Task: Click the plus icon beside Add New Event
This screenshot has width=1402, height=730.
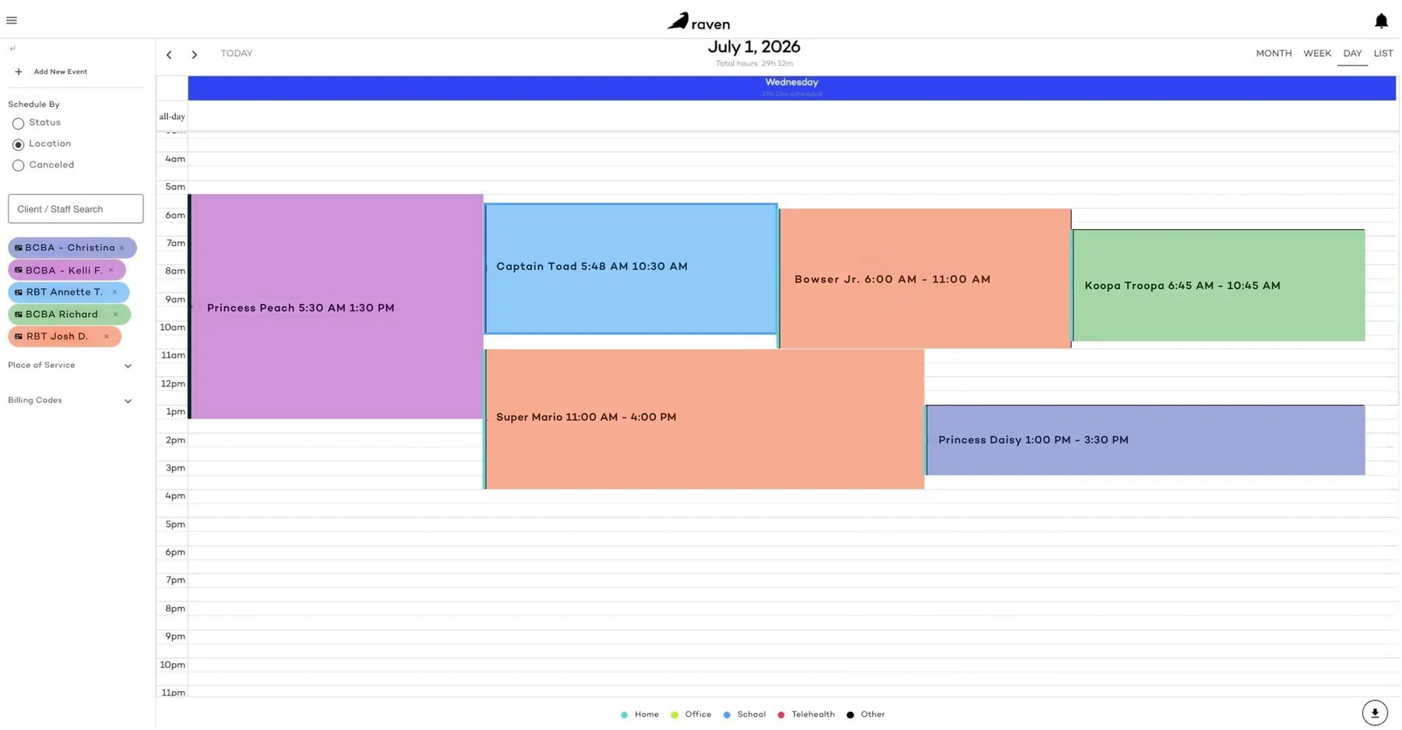Action: coord(19,72)
